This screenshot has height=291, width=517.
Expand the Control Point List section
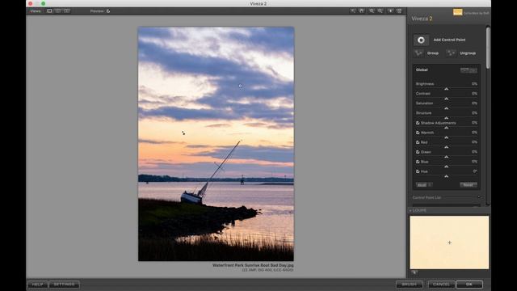479,197
